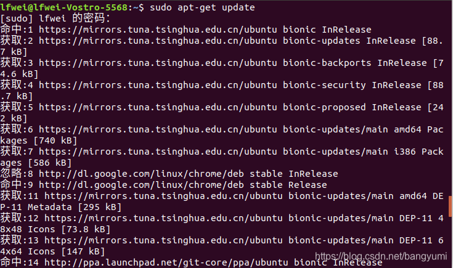Click the orange scrollbar thumb at right edge
This screenshot has width=453, height=268.
451,206
